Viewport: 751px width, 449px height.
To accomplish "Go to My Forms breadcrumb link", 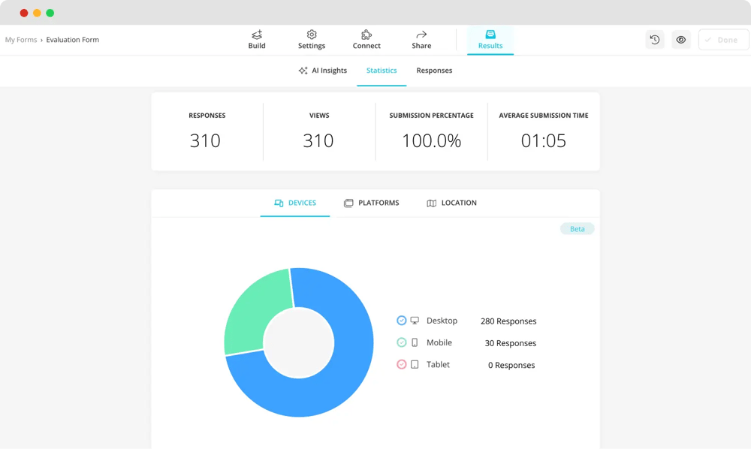I will click(21, 40).
